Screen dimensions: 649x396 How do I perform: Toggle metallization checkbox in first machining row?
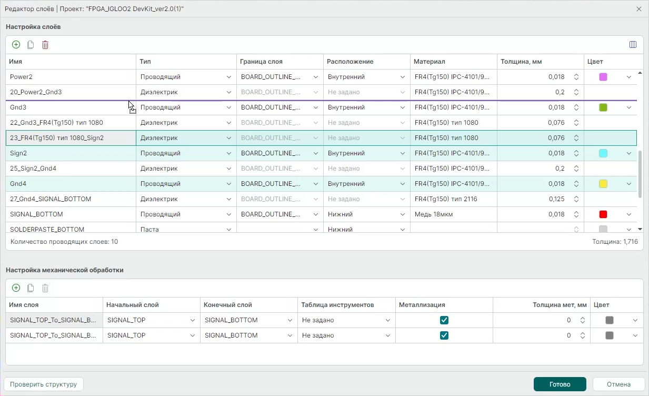444,320
